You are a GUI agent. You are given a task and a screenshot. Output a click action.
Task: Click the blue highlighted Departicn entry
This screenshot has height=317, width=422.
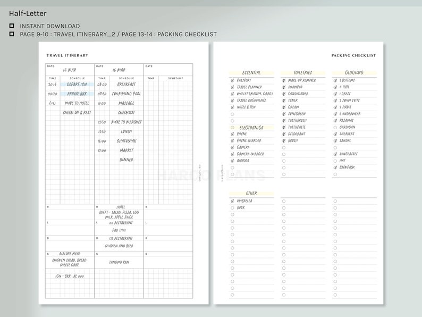77,84
